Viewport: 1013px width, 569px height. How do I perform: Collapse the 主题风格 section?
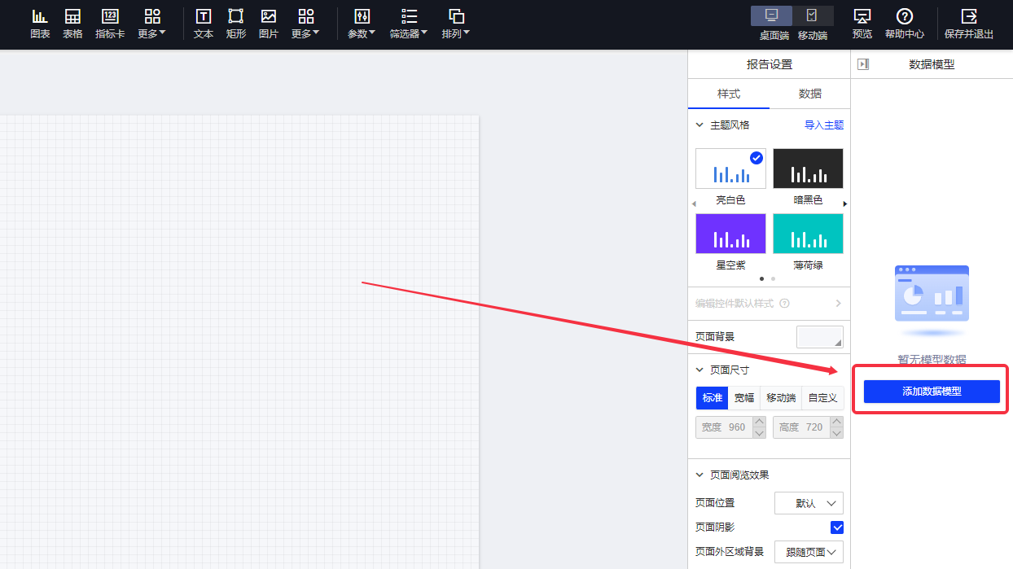[699, 125]
